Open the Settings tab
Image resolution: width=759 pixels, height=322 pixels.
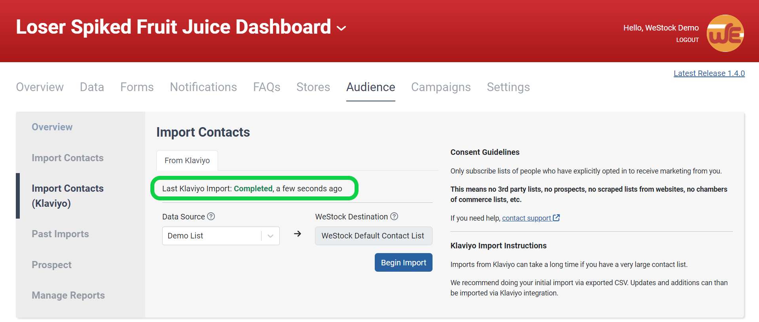(508, 87)
